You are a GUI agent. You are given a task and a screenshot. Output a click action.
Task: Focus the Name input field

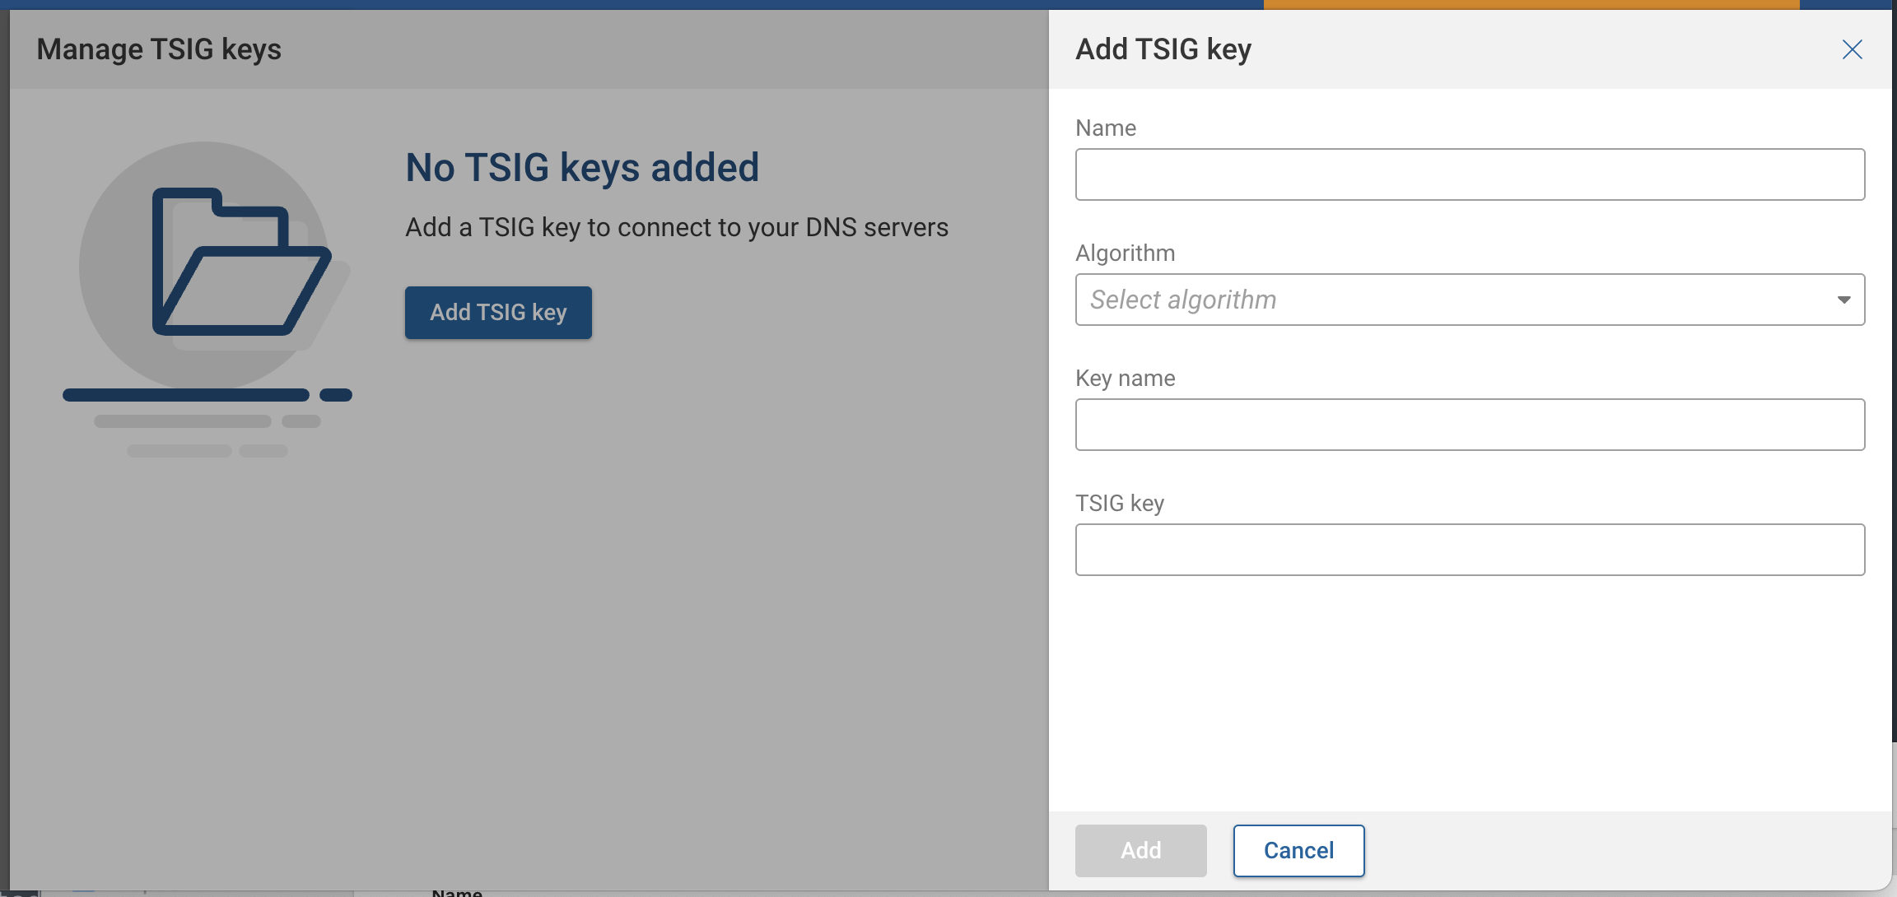pyautogui.click(x=1470, y=174)
